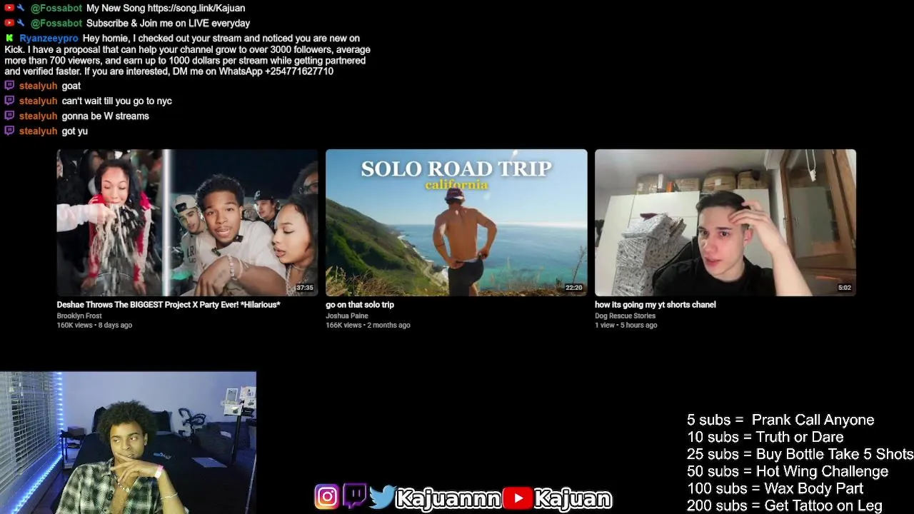Click the wrench moderator badge on second Fossabot line
Viewport: 914px width, 514px height.
point(21,23)
